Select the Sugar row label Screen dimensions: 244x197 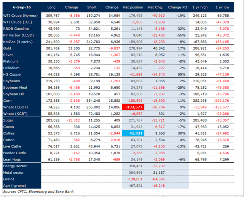pyautogui.click(x=8, y=120)
